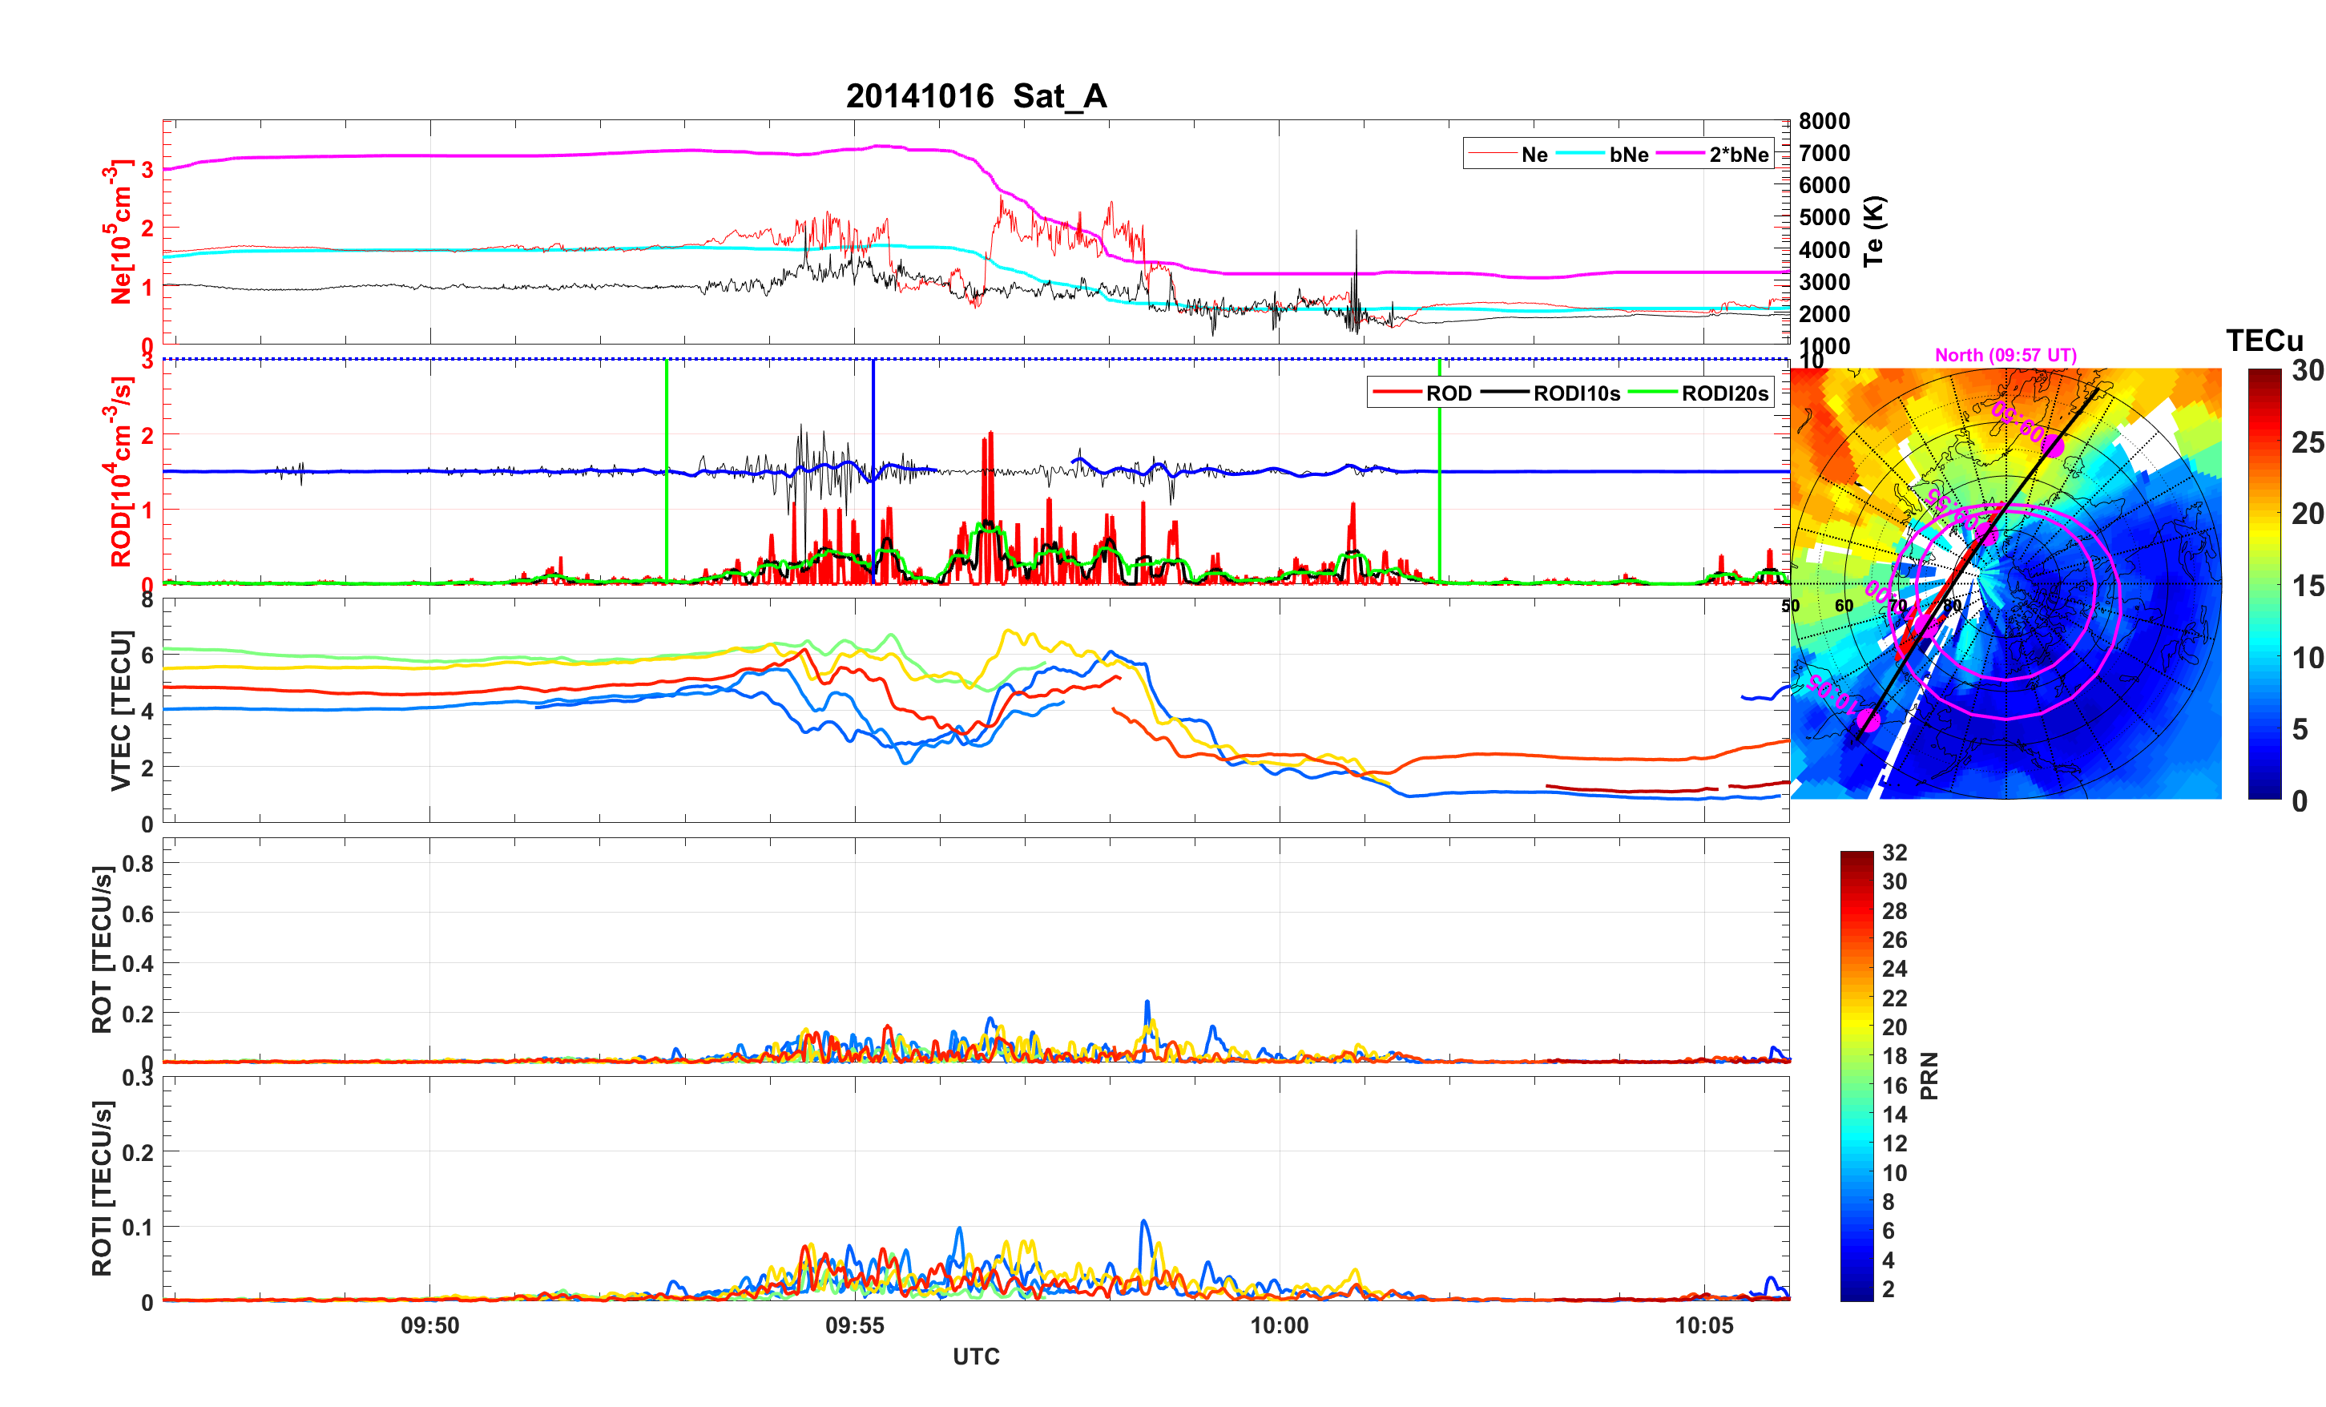The width and height of the screenshot is (2326, 1407).
Task: Click the 20141016 Sat_A plot title
Action: pos(976,96)
